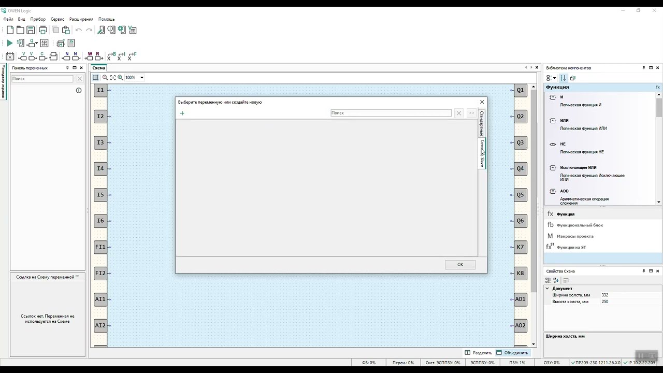Clear the variables panel search with X
The image size is (663, 373).
point(80,79)
